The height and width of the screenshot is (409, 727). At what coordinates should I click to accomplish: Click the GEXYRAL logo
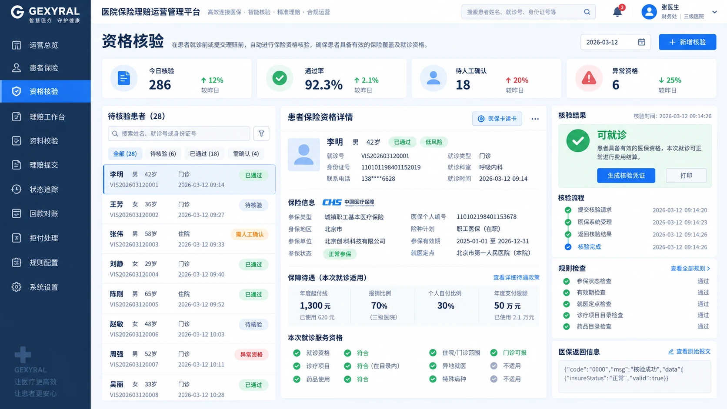pyautogui.click(x=45, y=13)
